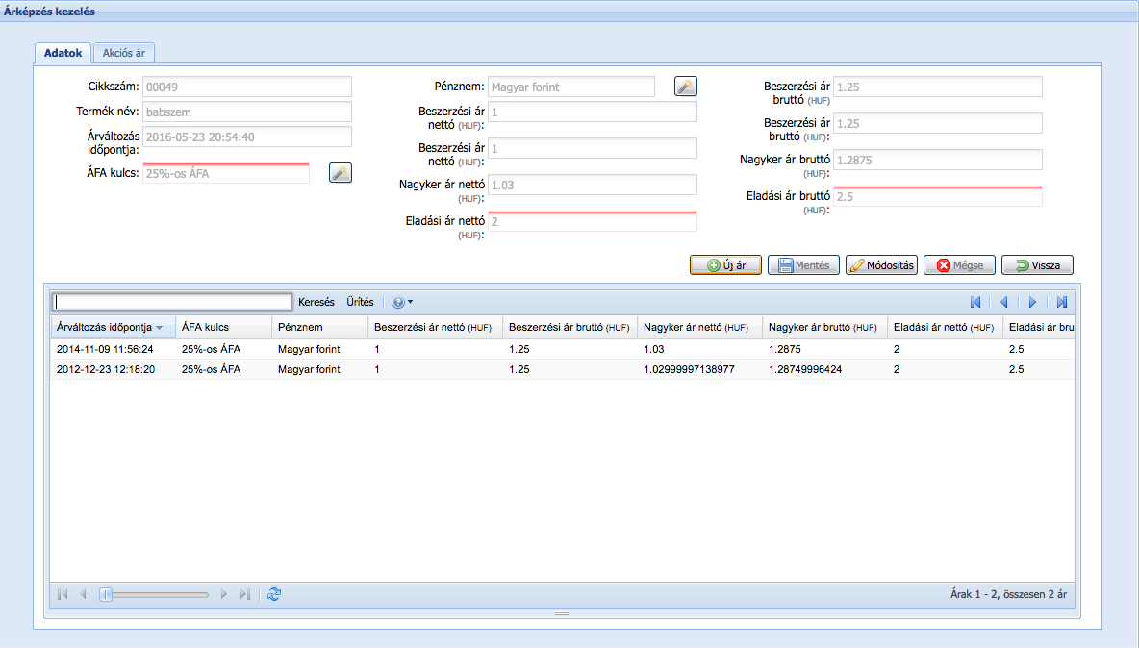Refresh the price list grid
This screenshot has height=648, width=1139.
pyautogui.click(x=274, y=594)
